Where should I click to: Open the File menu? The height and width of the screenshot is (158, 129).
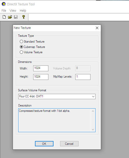point(4,10)
